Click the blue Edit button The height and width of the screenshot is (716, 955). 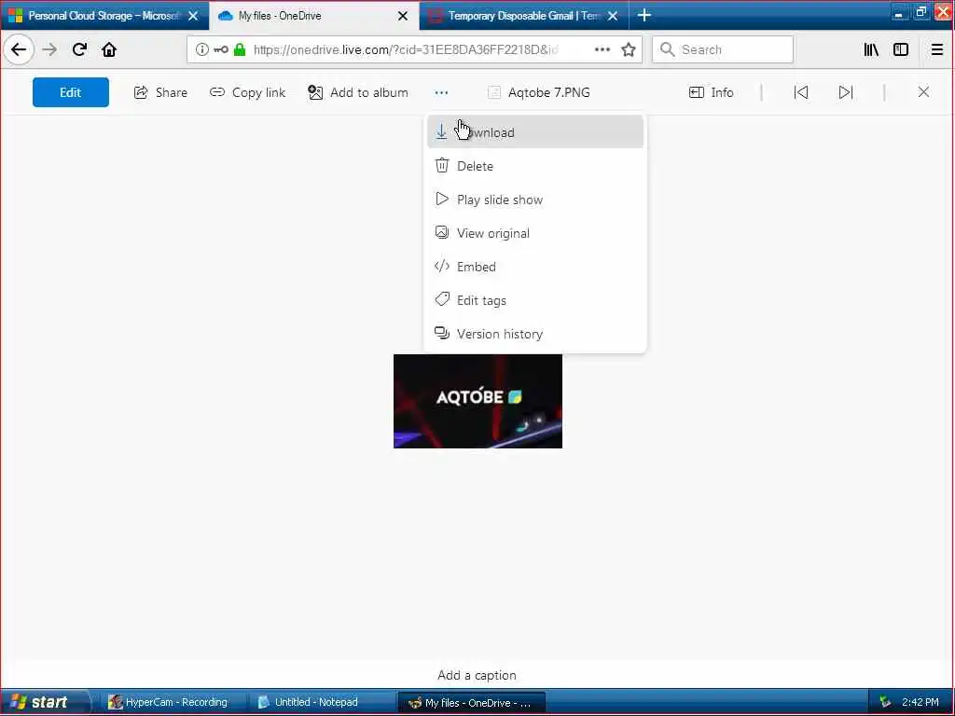pos(71,92)
